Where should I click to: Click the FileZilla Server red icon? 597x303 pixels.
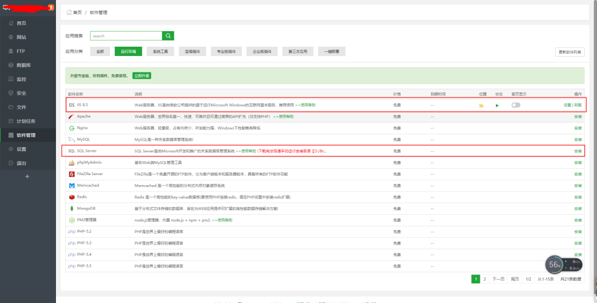(x=71, y=174)
